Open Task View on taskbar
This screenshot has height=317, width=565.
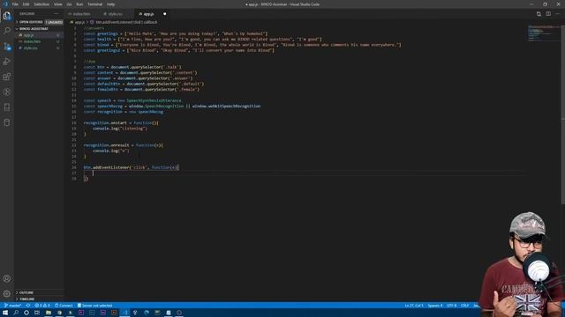click(x=37, y=313)
